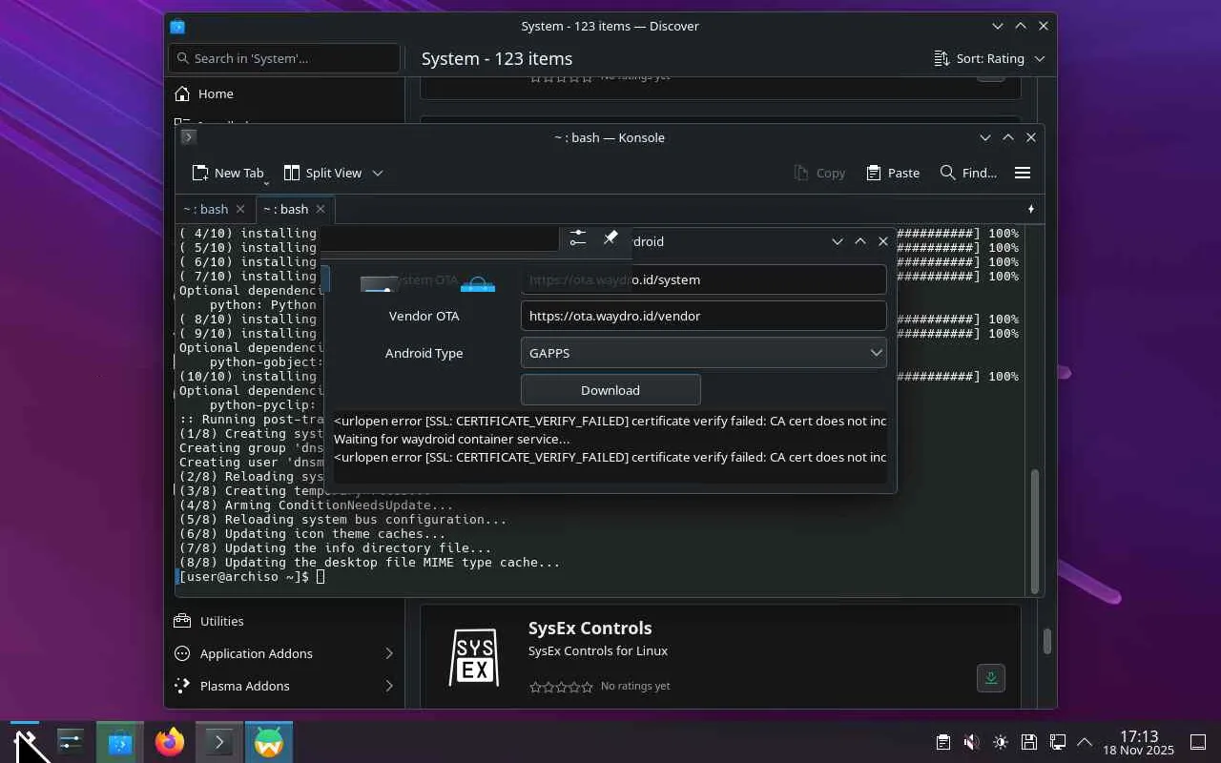Expand the Plasma Addons chevron

(x=389, y=686)
